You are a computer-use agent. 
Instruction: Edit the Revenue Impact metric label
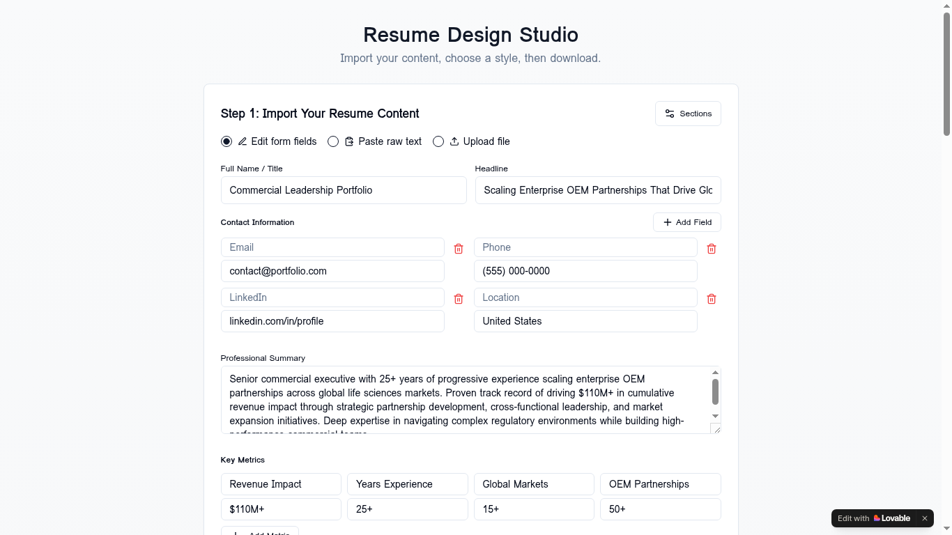click(x=281, y=484)
